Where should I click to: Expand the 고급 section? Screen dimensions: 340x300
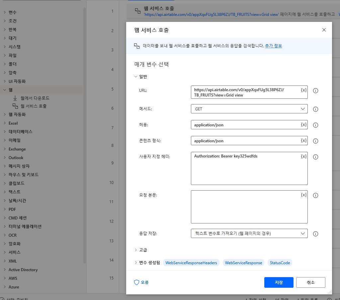[136, 250]
